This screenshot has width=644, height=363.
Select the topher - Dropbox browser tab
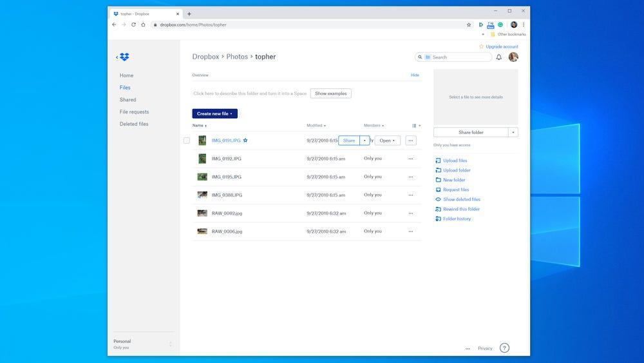[x=147, y=14]
